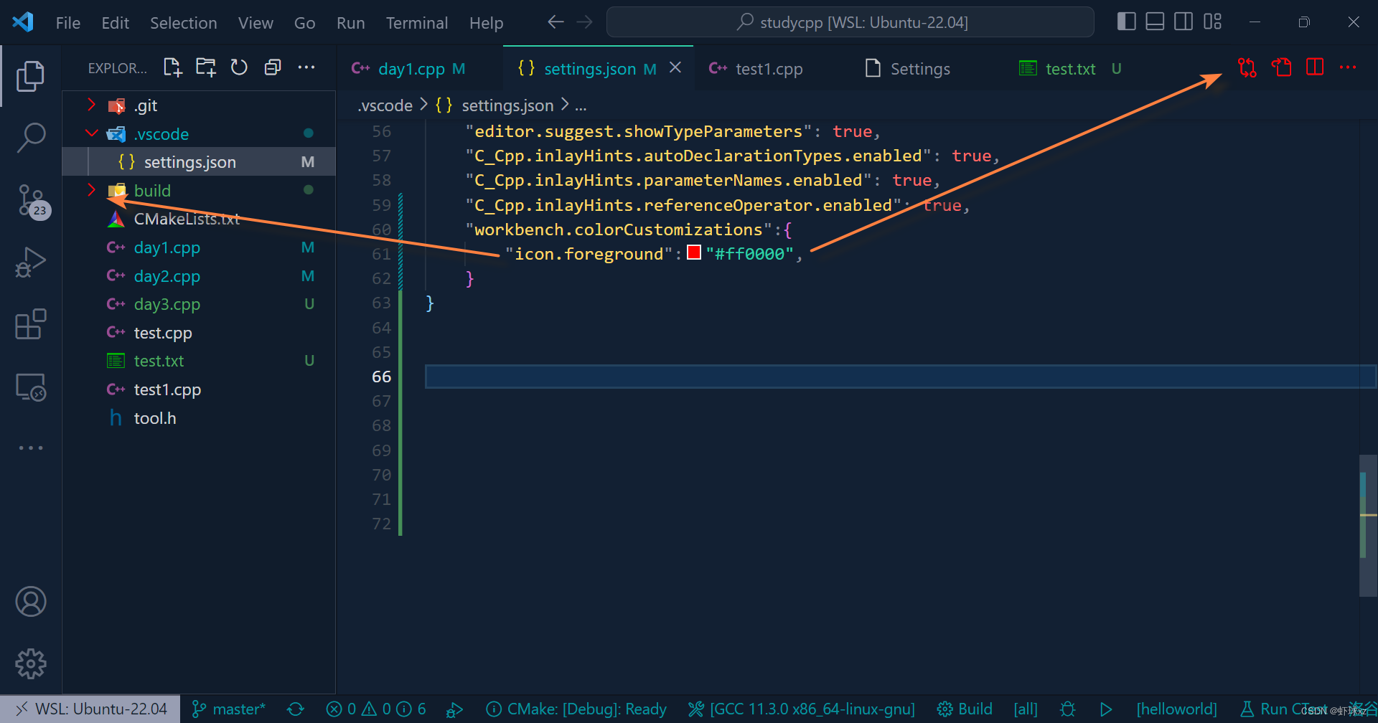Collapse all folders in Explorer
1378x723 pixels.
[x=273, y=67]
